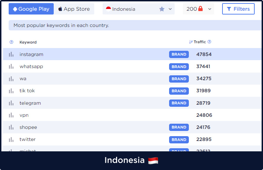Sort by Traffic using the sort icon
This screenshot has width=263, height=170.
point(191,42)
